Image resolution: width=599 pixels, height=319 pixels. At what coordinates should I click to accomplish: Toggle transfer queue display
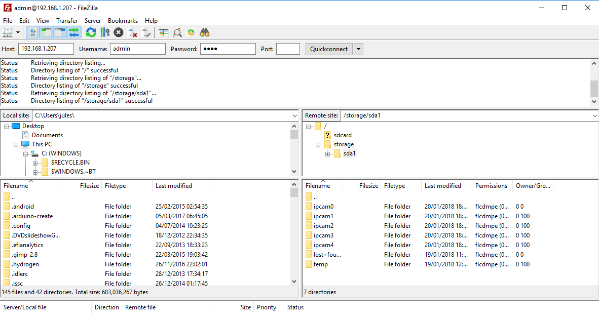pos(74,32)
